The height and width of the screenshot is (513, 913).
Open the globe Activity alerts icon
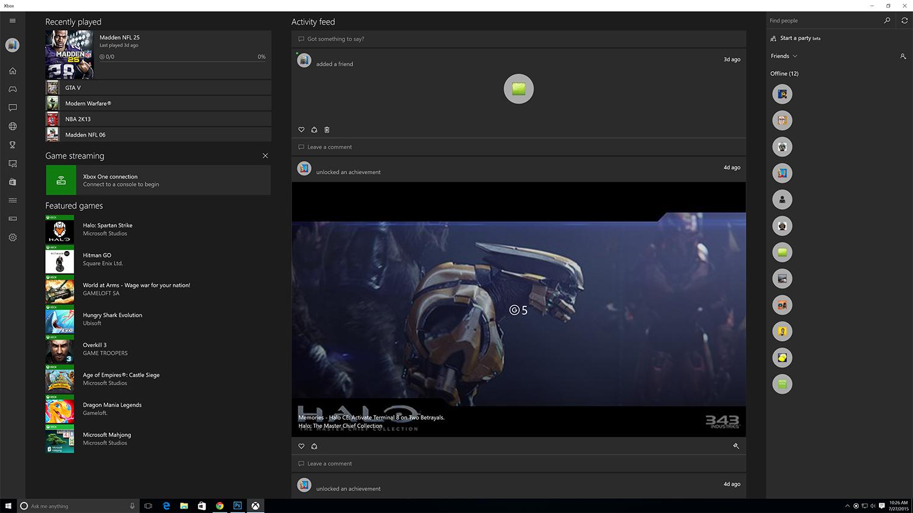pyautogui.click(x=12, y=126)
